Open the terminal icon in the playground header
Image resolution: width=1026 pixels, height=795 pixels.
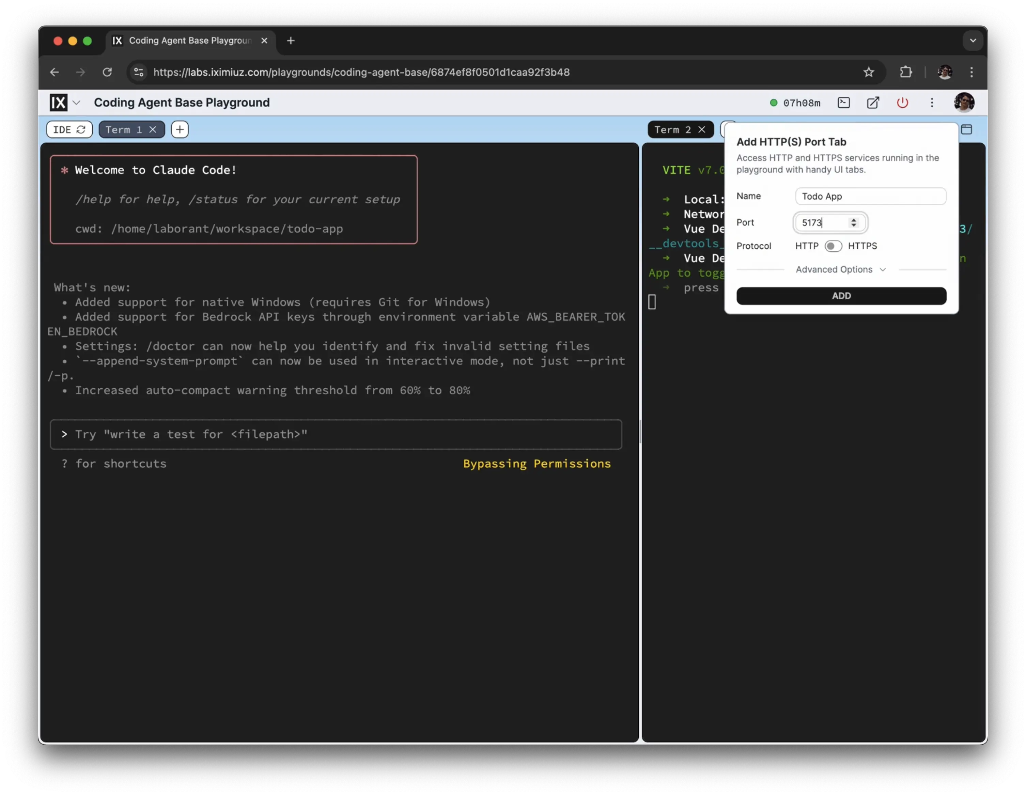pyautogui.click(x=844, y=103)
